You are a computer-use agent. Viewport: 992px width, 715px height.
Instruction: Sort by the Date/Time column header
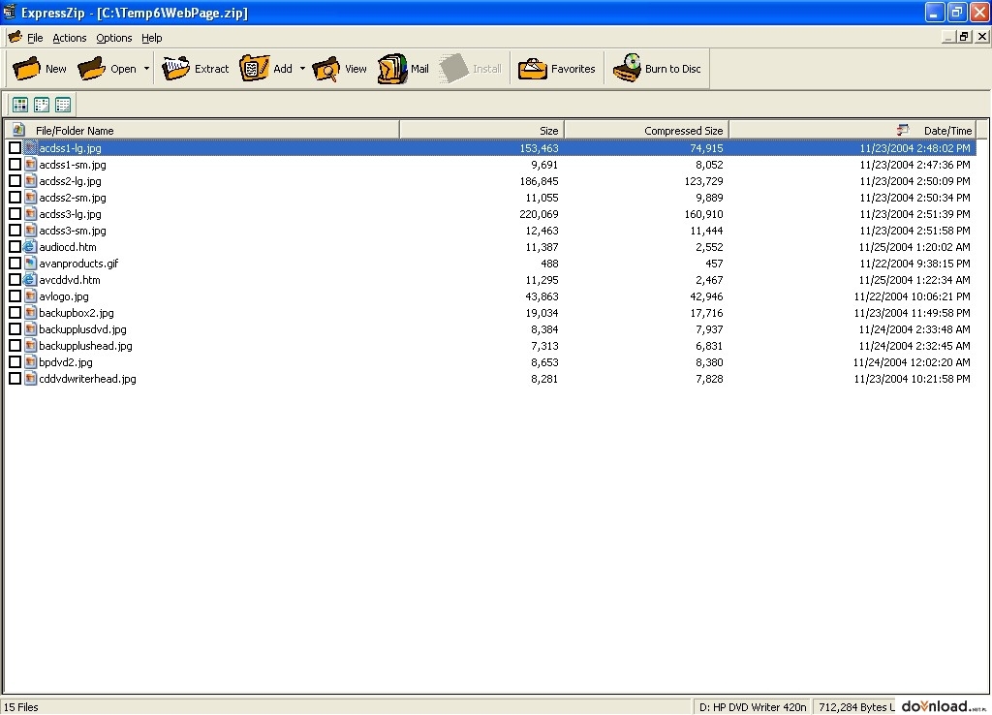click(x=852, y=131)
